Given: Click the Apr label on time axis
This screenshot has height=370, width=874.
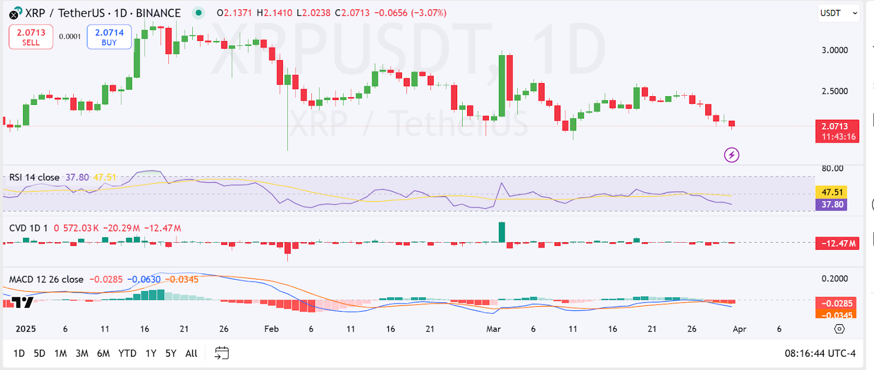Looking at the screenshot, I should coord(740,329).
